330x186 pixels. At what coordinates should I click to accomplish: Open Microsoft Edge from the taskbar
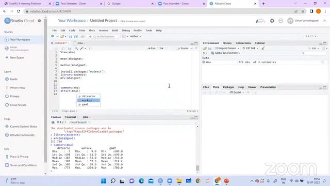coord(141,181)
